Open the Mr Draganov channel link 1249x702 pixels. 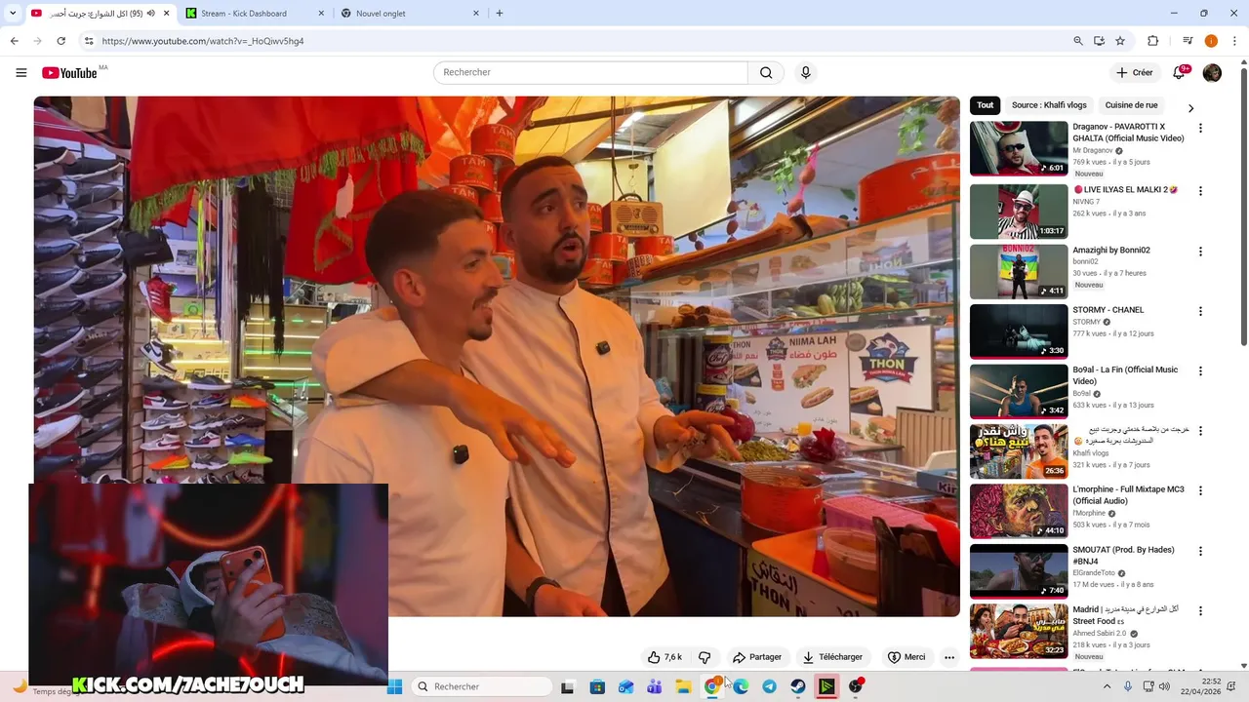click(x=1093, y=151)
